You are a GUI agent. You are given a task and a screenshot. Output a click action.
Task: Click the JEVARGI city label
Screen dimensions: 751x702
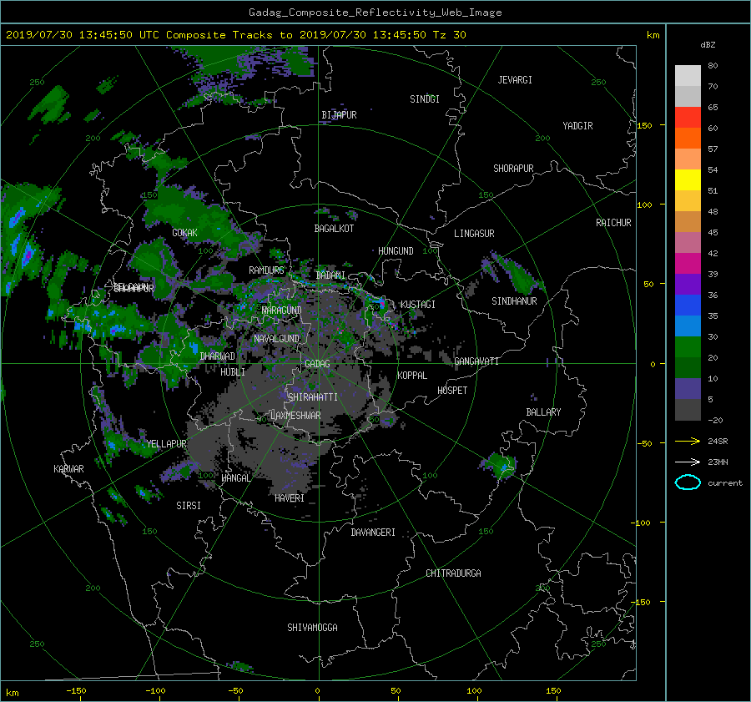(515, 80)
